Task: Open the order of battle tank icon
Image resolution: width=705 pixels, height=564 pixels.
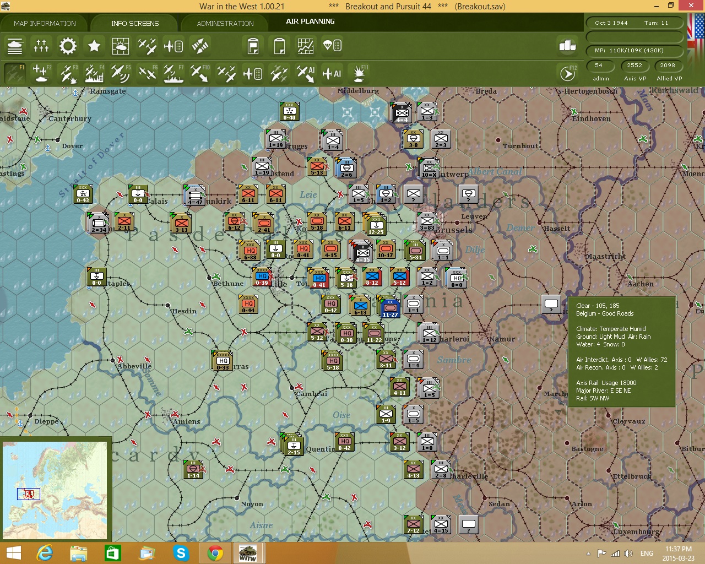Action: (15, 46)
